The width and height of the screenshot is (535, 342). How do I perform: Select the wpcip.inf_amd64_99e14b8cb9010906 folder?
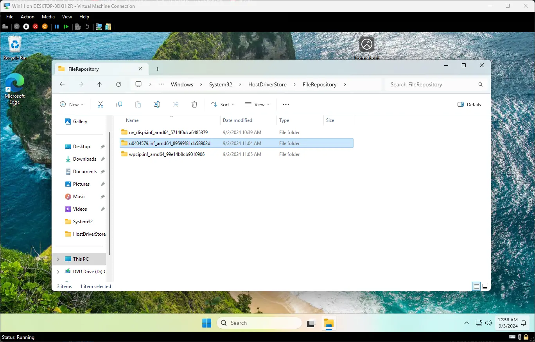pyautogui.click(x=237, y=154)
